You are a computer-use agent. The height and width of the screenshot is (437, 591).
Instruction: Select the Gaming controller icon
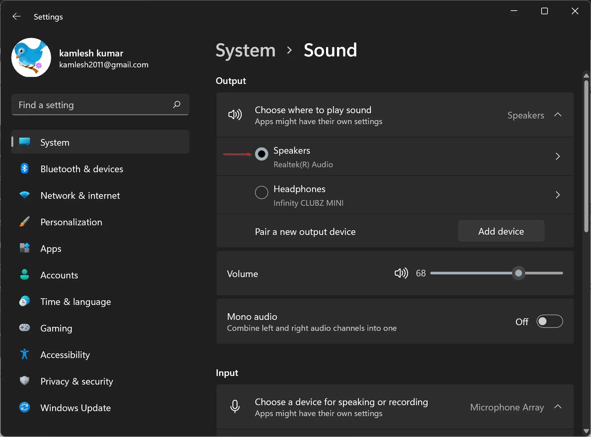pyautogui.click(x=25, y=328)
